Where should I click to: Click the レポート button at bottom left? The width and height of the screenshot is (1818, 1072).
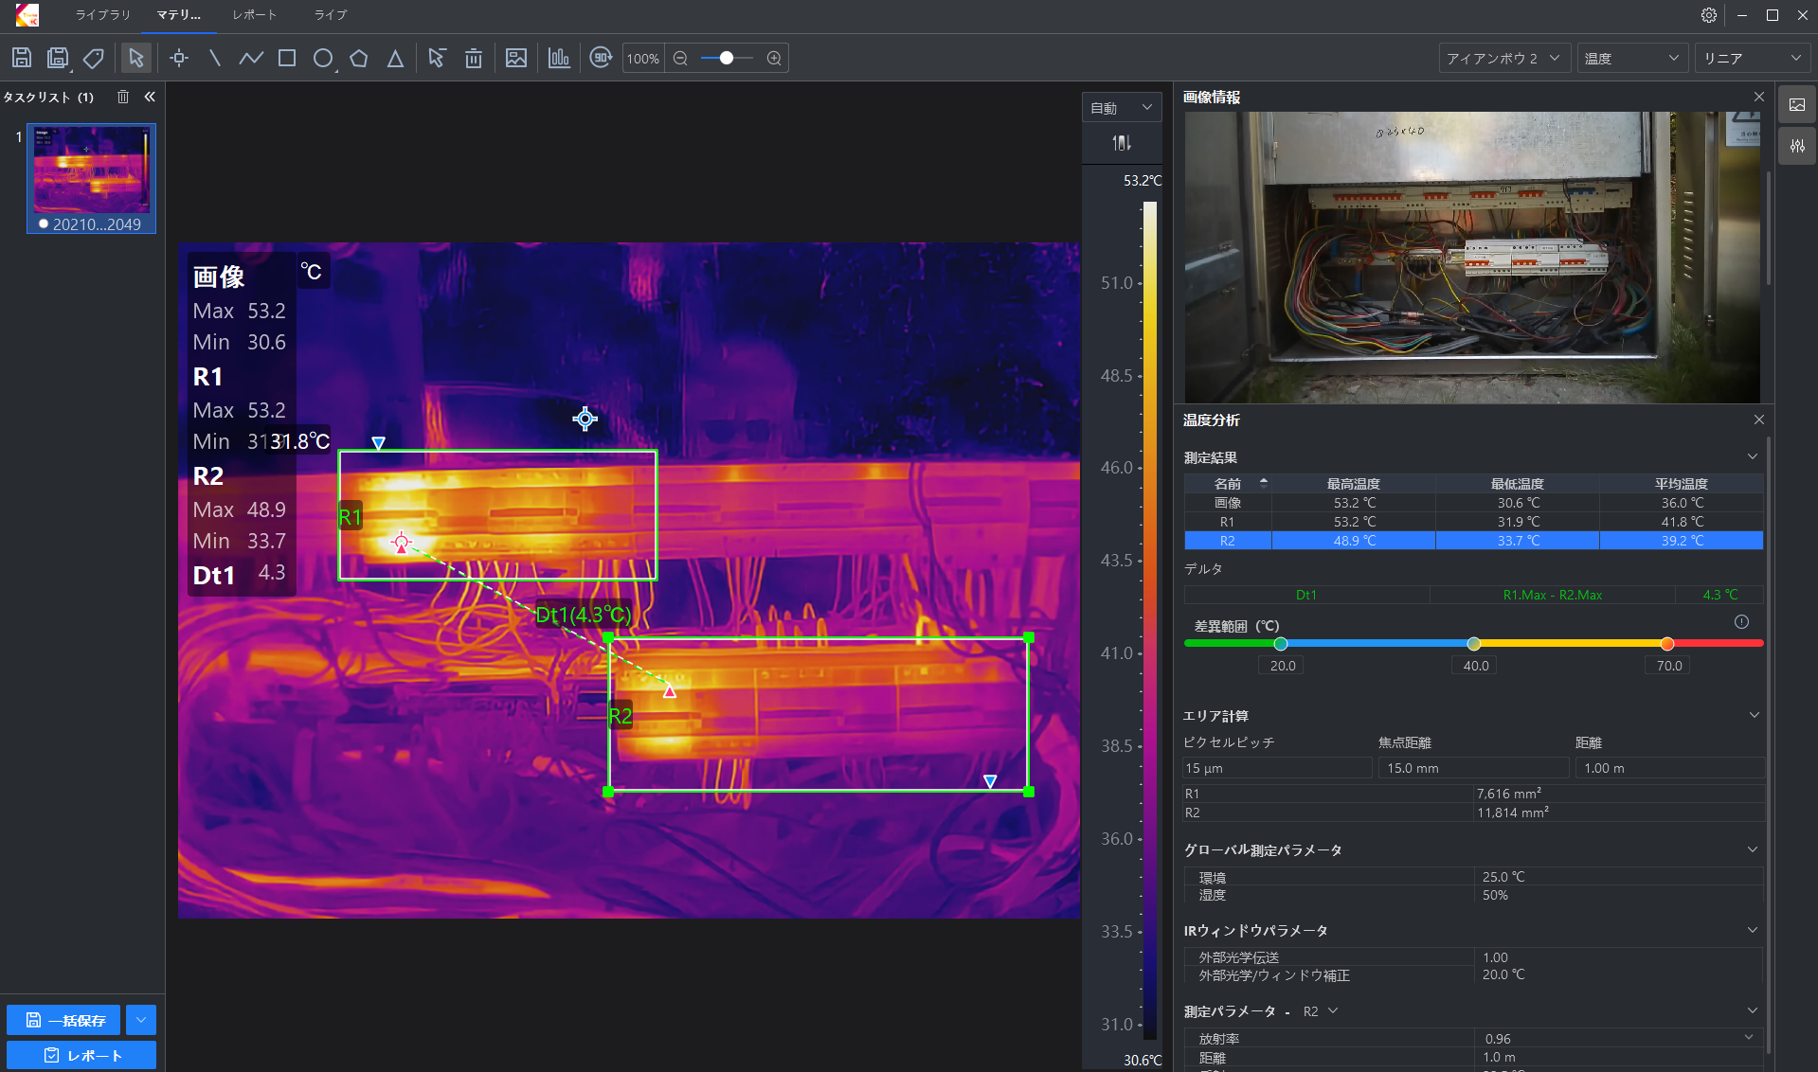(x=81, y=1055)
